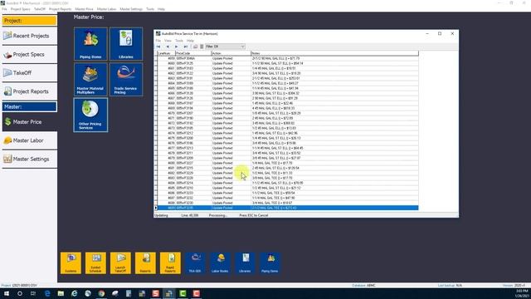Open Help menu in price service window
This screenshot has height=299, width=531.
(x=190, y=41)
